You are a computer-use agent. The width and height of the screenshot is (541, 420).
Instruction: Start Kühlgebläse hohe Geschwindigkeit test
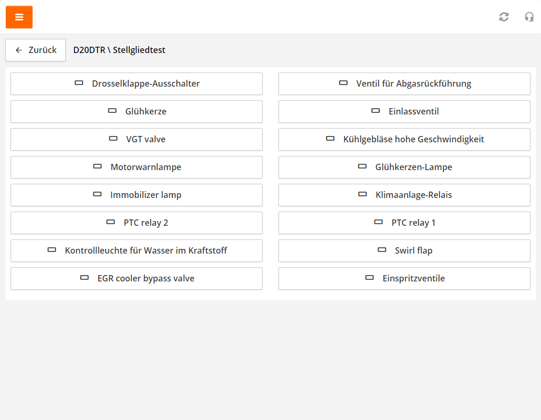[x=404, y=139]
